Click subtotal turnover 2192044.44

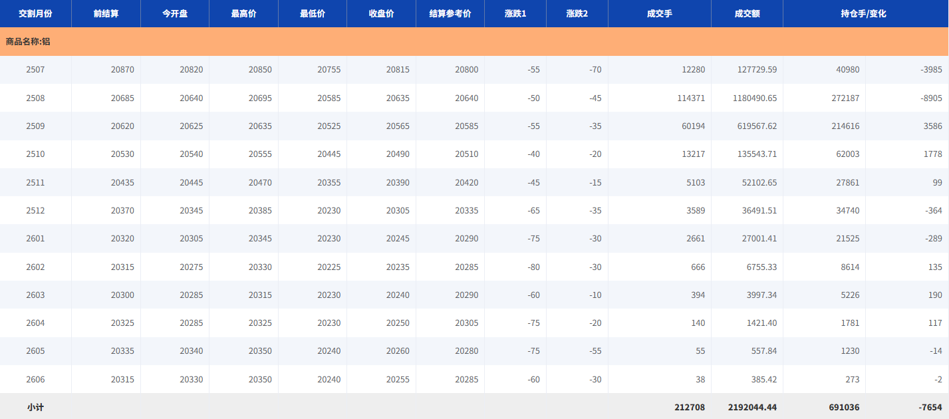point(747,407)
